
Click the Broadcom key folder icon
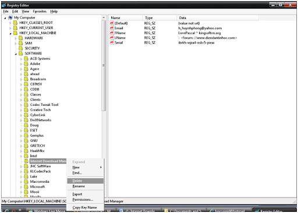point(26,79)
